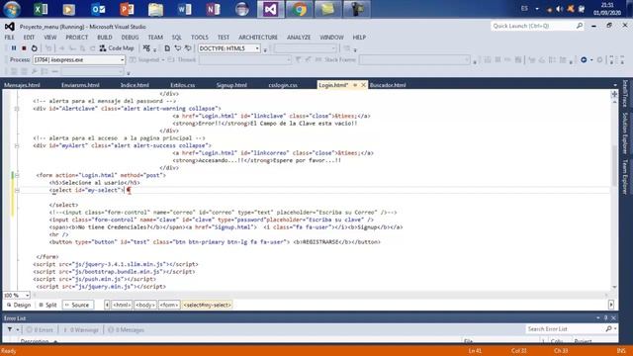The width and height of the screenshot is (633, 356).
Task: Open the Code Map tool
Action: [x=117, y=48]
